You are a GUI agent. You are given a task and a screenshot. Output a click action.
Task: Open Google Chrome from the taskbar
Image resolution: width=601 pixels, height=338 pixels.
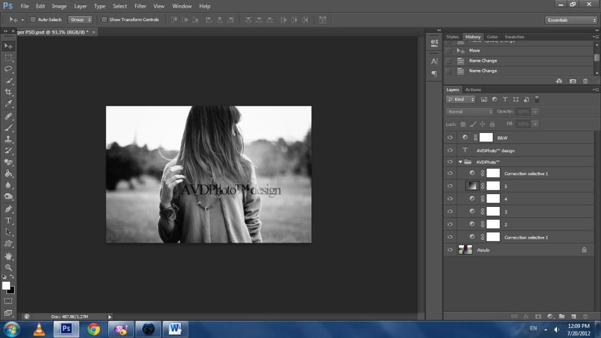point(93,329)
